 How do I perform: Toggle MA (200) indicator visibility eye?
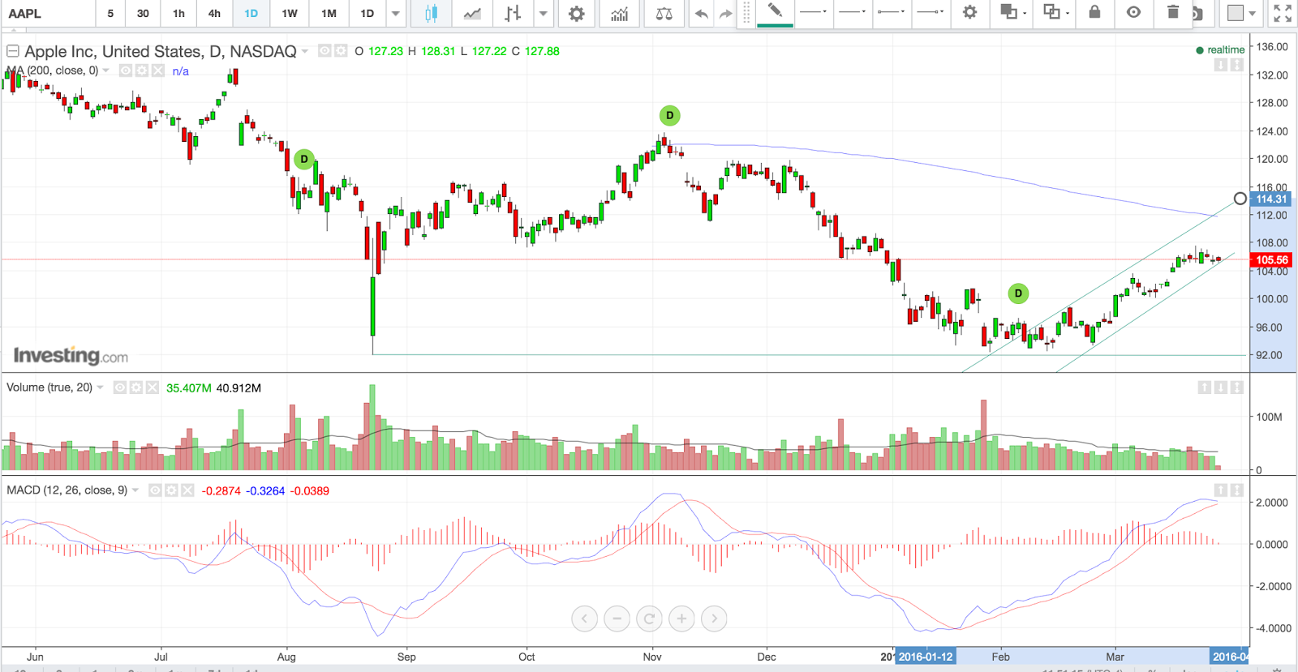click(x=126, y=71)
